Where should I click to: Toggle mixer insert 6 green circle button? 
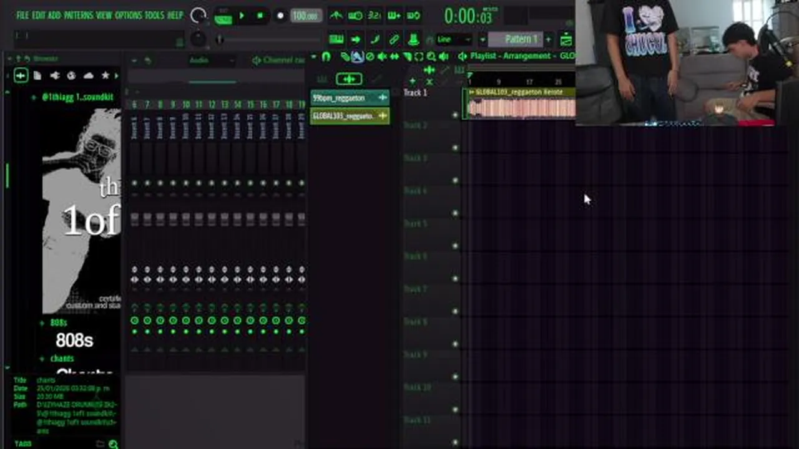click(134, 321)
